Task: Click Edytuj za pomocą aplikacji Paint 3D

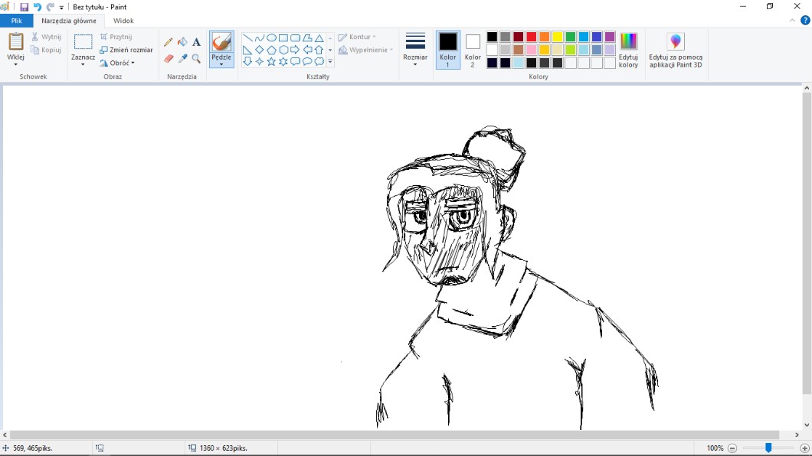Action: coord(675,50)
